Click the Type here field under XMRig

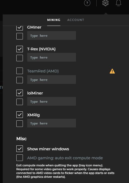pyautogui.click(x=51, y=123)
